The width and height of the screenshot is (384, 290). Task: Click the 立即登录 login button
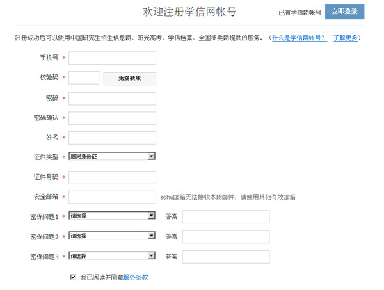tap(344, 12)
